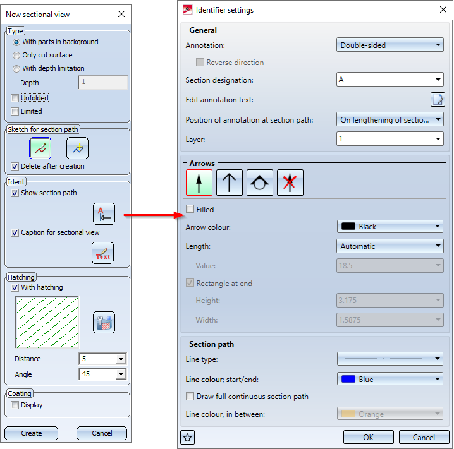Click the hatching Angle input field

tap(97, 374)
